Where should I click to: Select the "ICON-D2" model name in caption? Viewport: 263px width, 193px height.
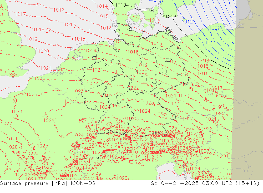coord(83,183)
